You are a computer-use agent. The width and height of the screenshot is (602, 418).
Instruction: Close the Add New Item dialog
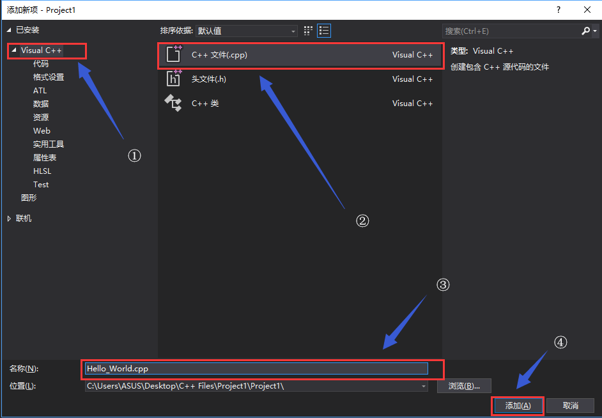click(x=587, y=10)
